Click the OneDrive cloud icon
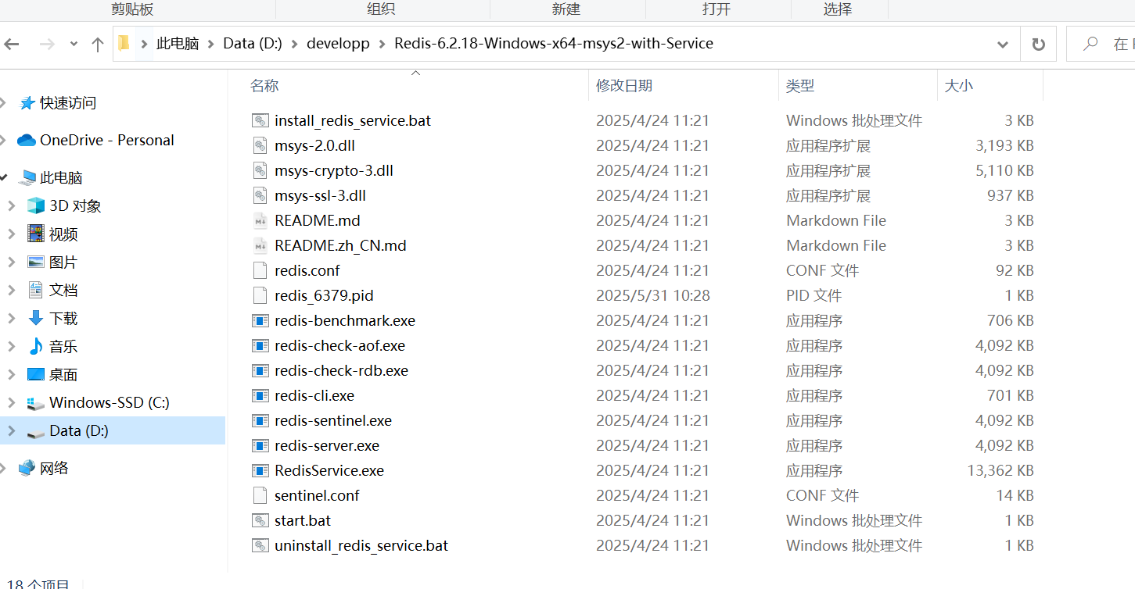The height and width of the screenshot is (589, 1135). pos(27,140)
